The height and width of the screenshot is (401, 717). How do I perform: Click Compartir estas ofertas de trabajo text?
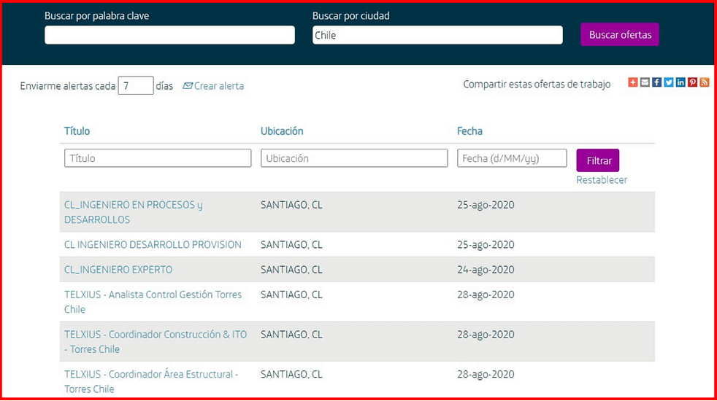537,84
